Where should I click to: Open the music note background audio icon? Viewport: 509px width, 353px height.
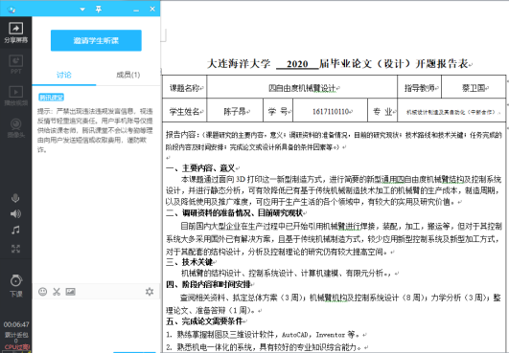pyautogui.click(x=15, y=230)
